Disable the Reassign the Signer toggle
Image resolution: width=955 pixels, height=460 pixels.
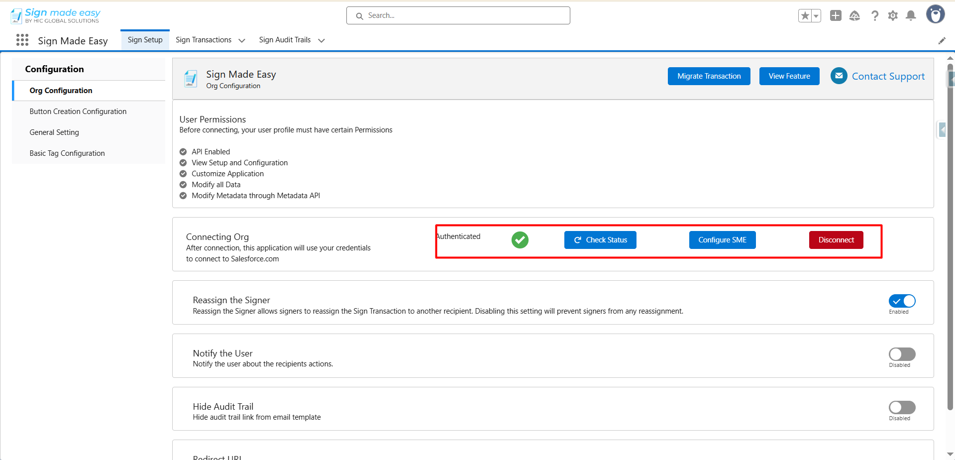point(902,301)
